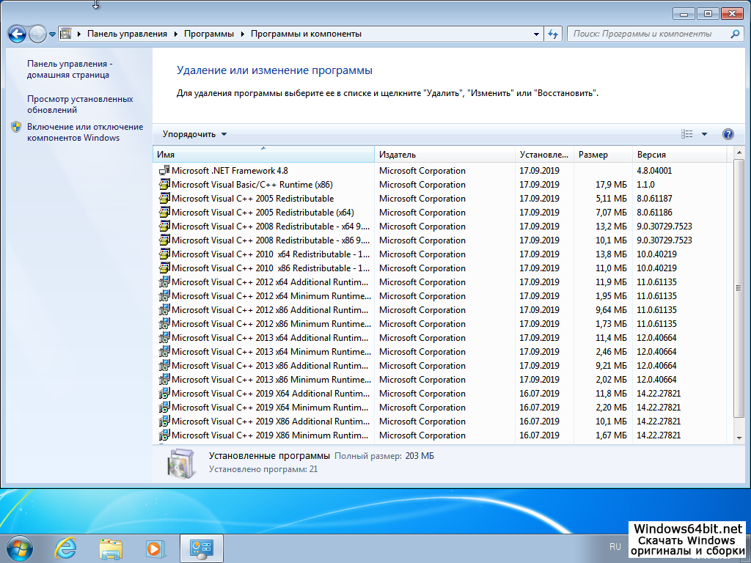Open the view options dropdown arrow
This screenshot has height=563, width=751.
click(704, 134)
